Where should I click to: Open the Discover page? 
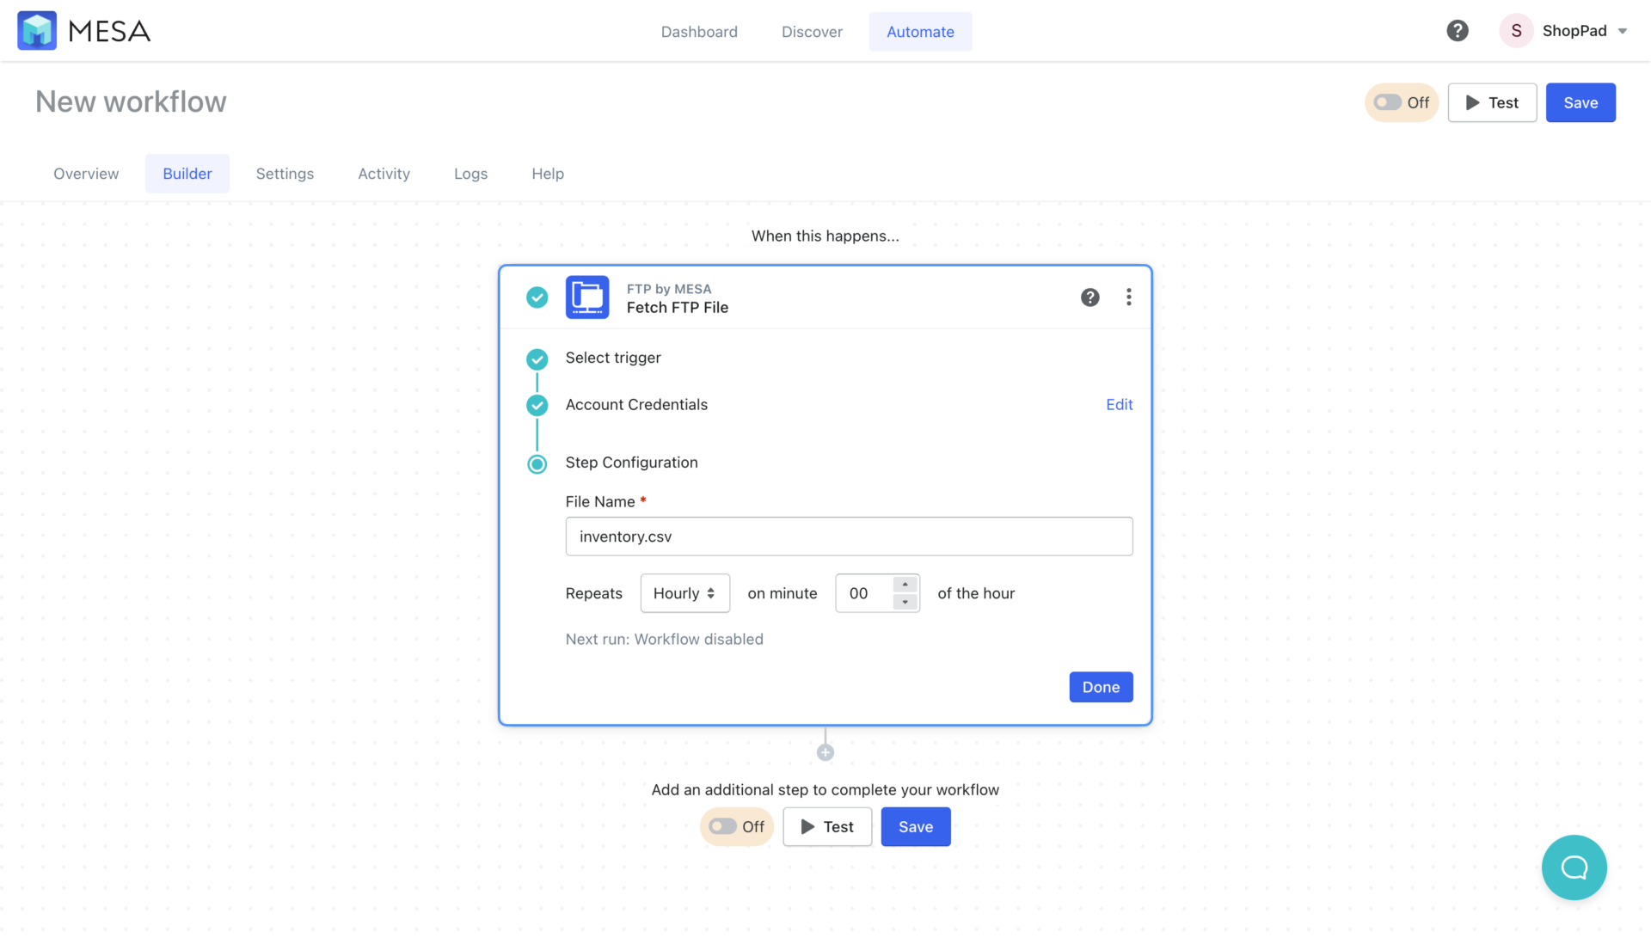812,31
